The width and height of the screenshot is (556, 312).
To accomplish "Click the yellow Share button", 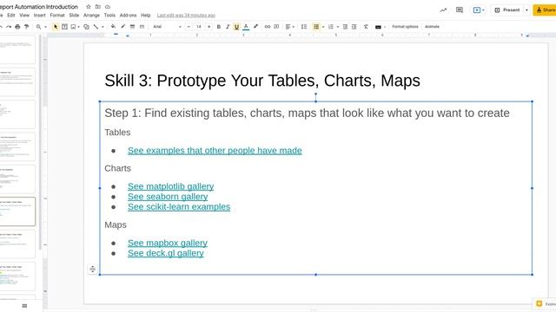I will [545, 10].
